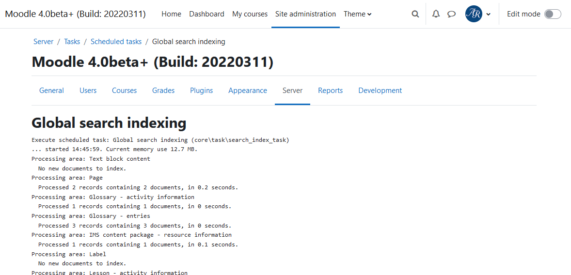Click the 'Execute scheduled task' log line
Viewport: 571px width, 275px height.
pyautogui.click(x=160, y=140)
